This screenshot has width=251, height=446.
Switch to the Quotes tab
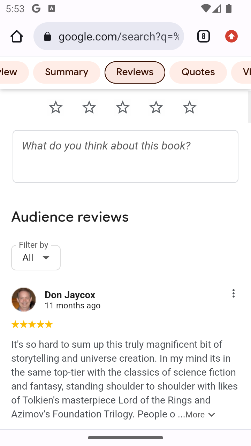[x=198, y=72]
